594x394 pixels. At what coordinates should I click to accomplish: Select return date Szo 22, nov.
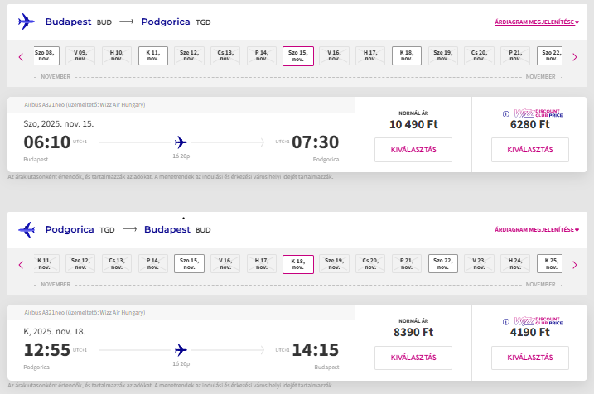[443, 264]
